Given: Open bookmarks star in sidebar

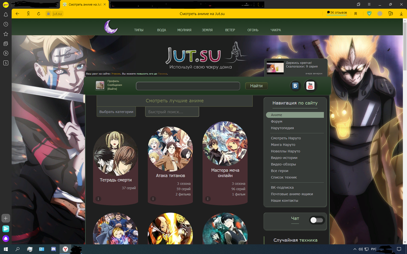Looking at the screenshot, I should click(x=6, y=34).
